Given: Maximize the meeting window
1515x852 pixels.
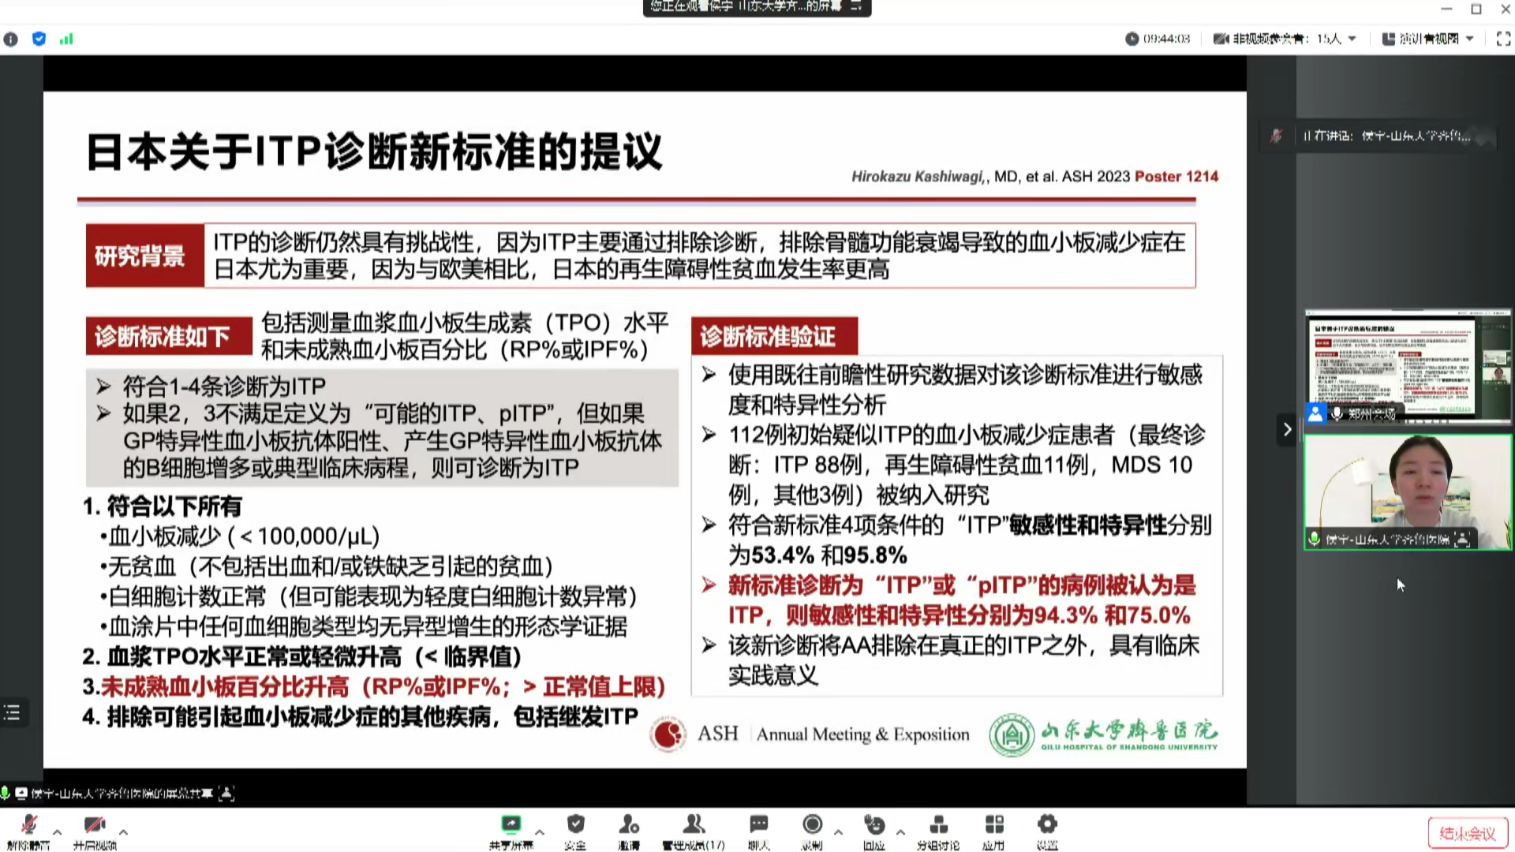Looking at the screenshot, I should (1476, 9).
